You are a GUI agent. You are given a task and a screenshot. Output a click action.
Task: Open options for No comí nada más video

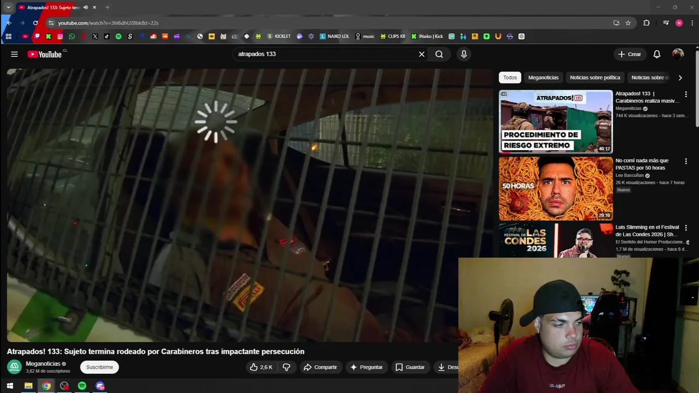(686, 161)
